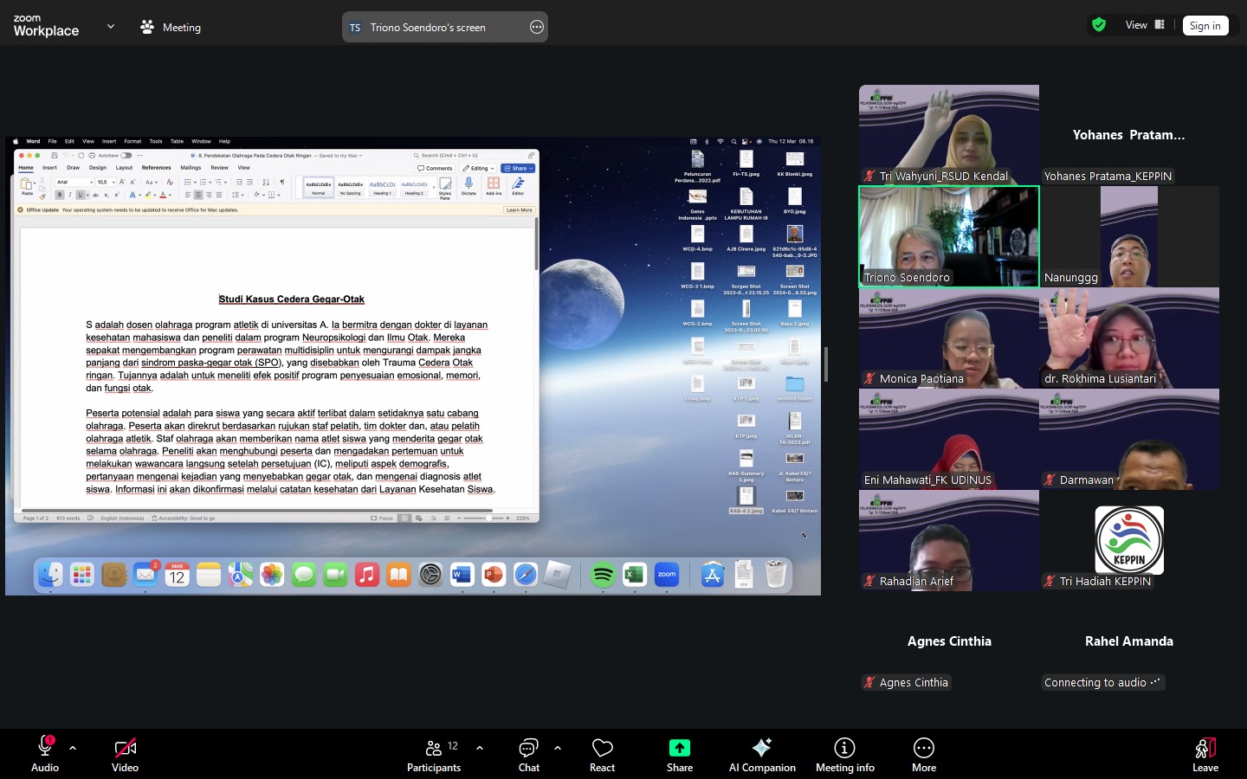Unmute microphone with Audio button

(45, 754)
